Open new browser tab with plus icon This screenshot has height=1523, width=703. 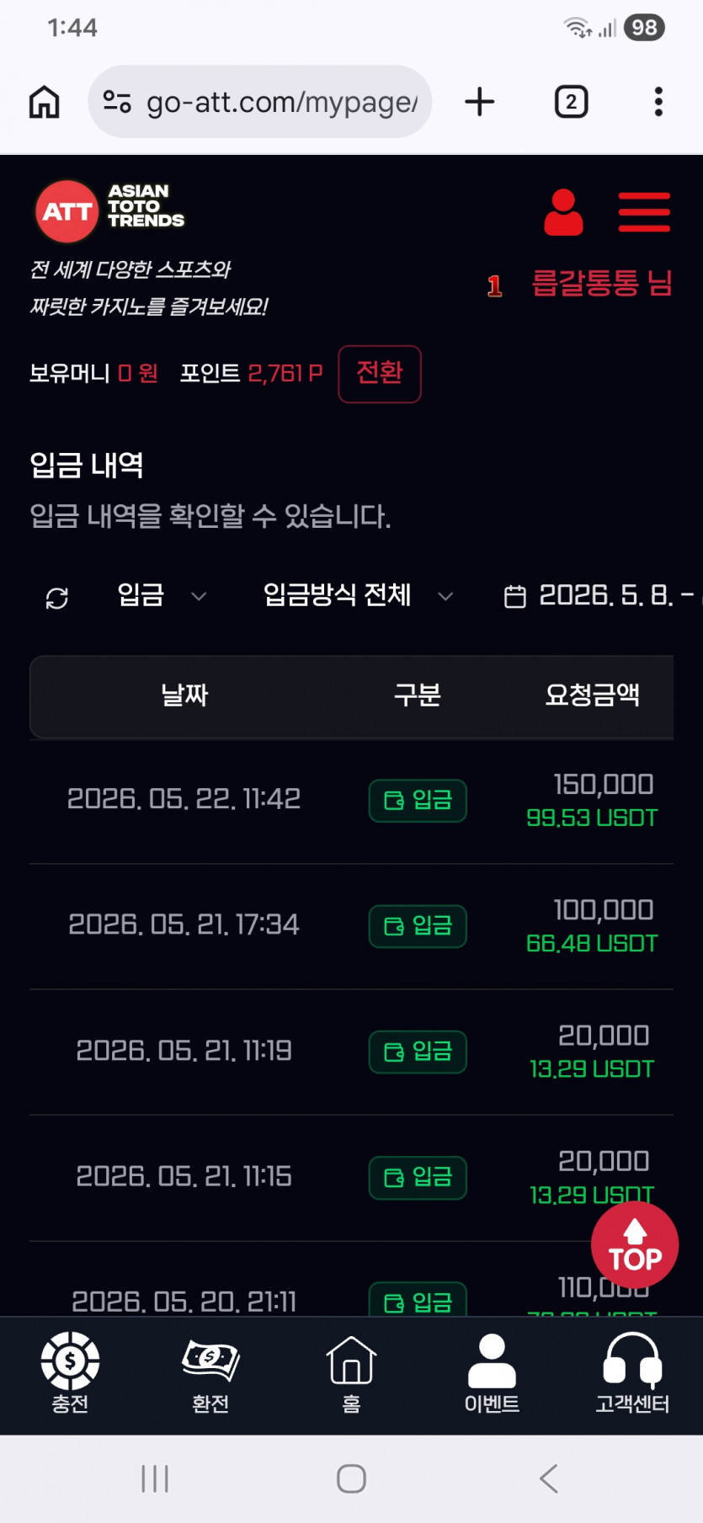[x=480, y=102]
